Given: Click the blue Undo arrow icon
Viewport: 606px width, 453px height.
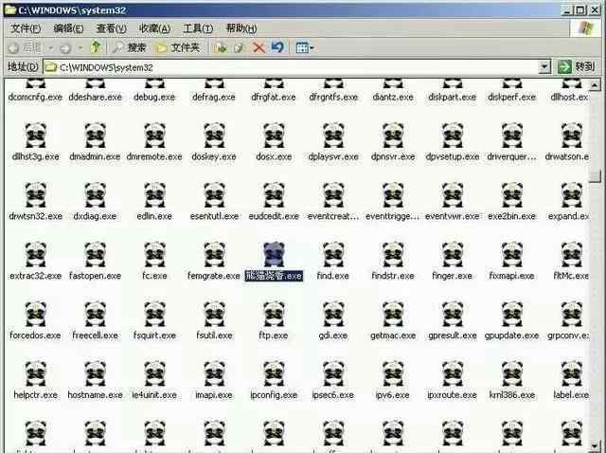Looking at the screenshot, I should [277, 47].
